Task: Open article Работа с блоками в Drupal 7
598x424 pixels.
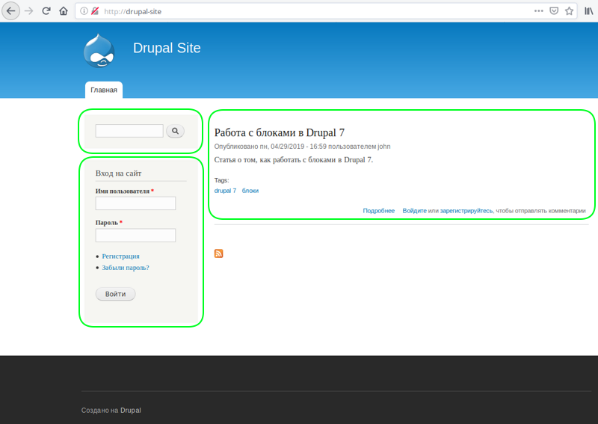Action: point(279,132)
